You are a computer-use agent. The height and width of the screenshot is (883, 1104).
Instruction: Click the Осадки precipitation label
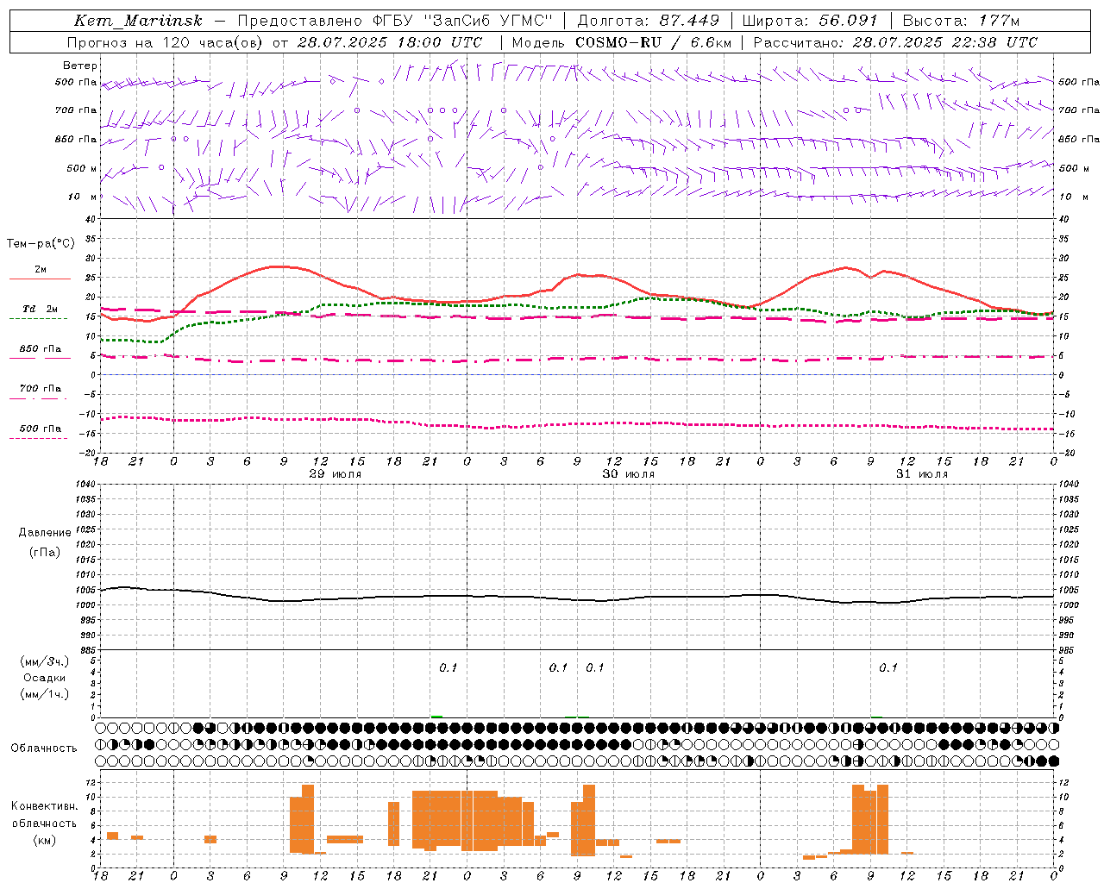pos(45,678)
